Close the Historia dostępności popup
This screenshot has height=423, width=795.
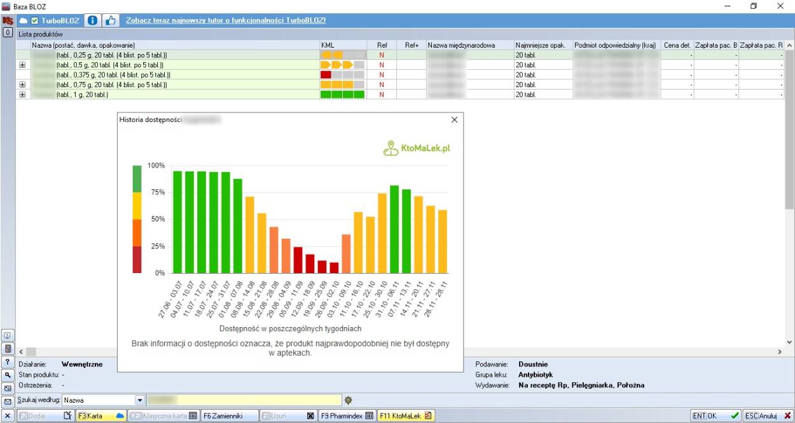tap(454, 119)
